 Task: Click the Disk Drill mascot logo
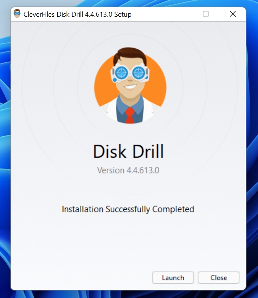pos(130,85)
